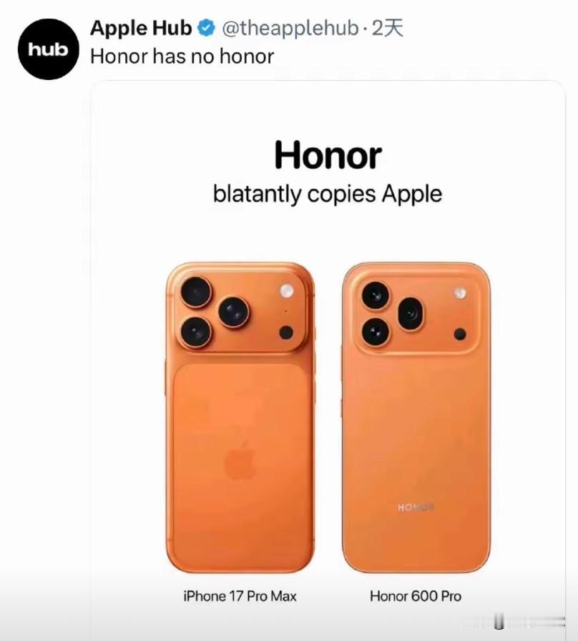Open the orange iPhone 17 Pro Max picture
The image size is (578, 641).
point(240,418)
